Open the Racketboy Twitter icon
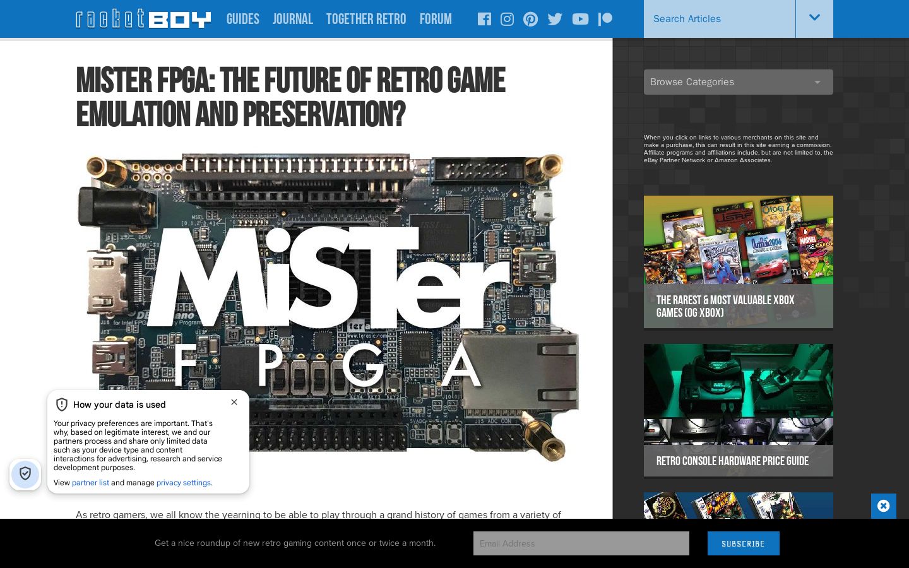Viewport: 909px width, 568px height. [x=555, y=19]
